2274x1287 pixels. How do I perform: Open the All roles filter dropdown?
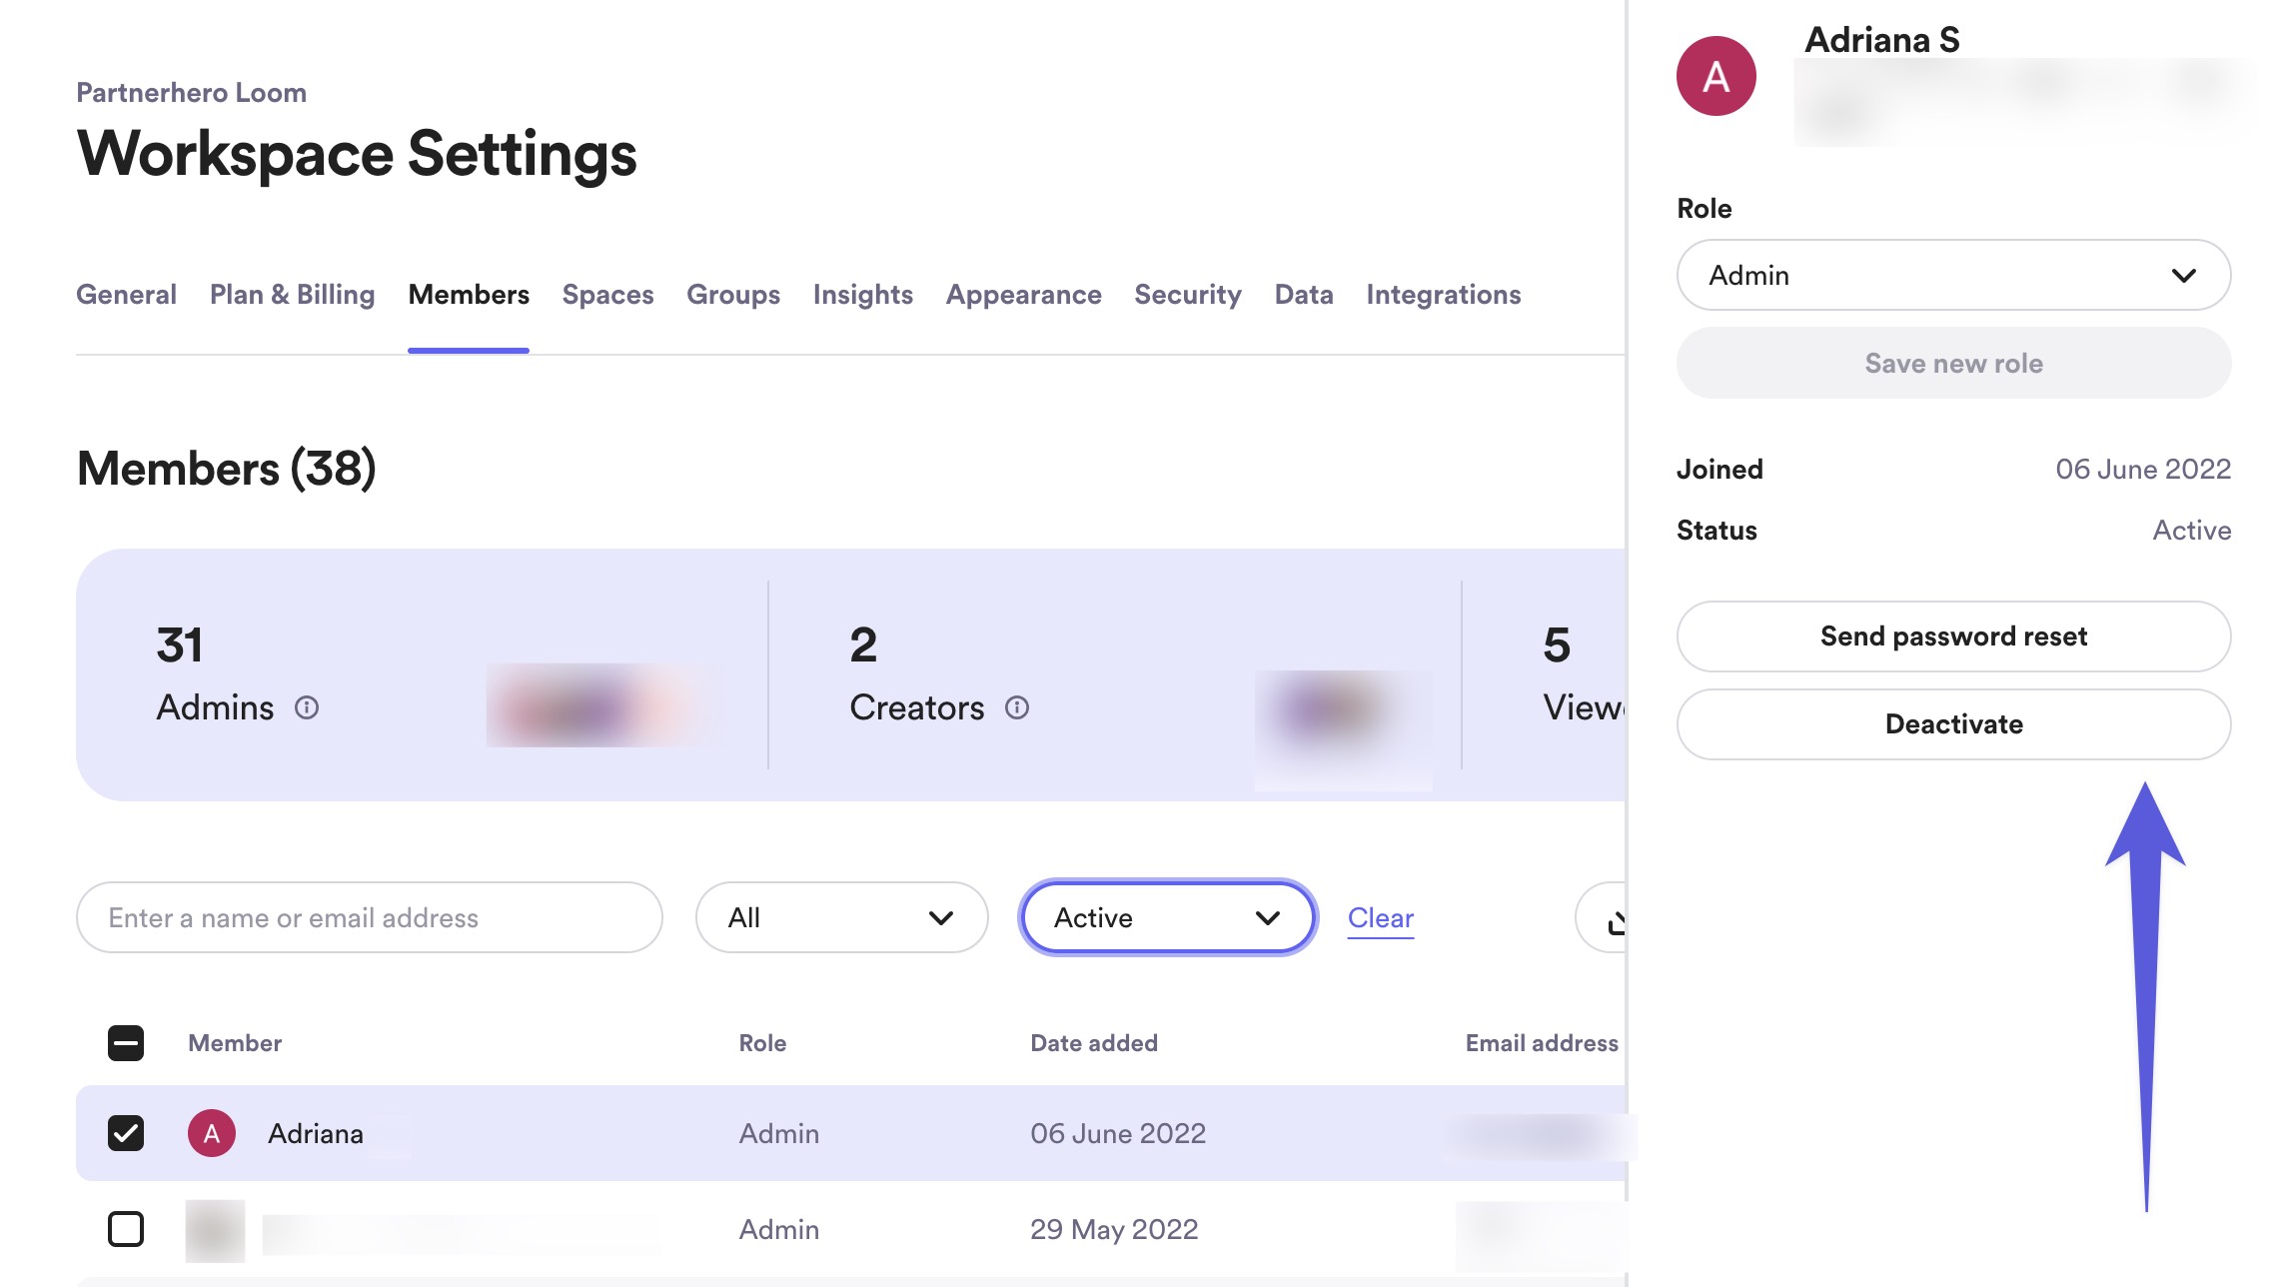click(841, 917)
